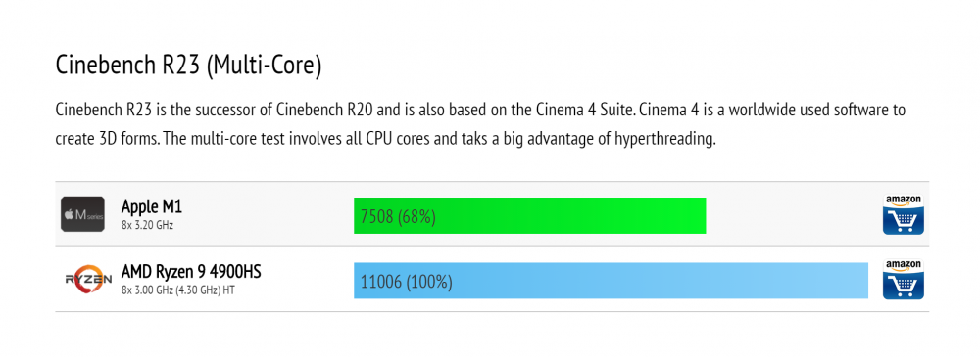Click the Apple M series chip logo

[83, 215]
